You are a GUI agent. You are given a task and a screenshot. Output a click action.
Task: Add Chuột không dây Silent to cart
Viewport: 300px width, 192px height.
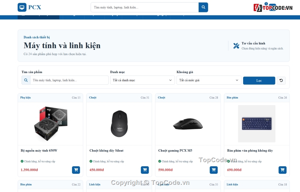(x=145, y=170)
